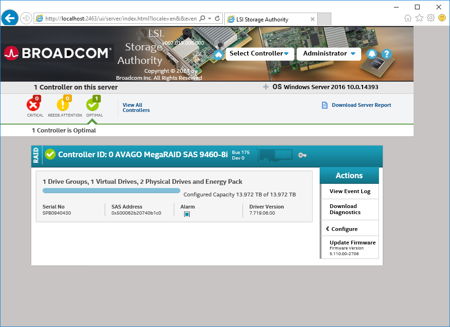Show Optimal controllers status icon
Viewport: 450px width, 327px height.
(93, 104)
